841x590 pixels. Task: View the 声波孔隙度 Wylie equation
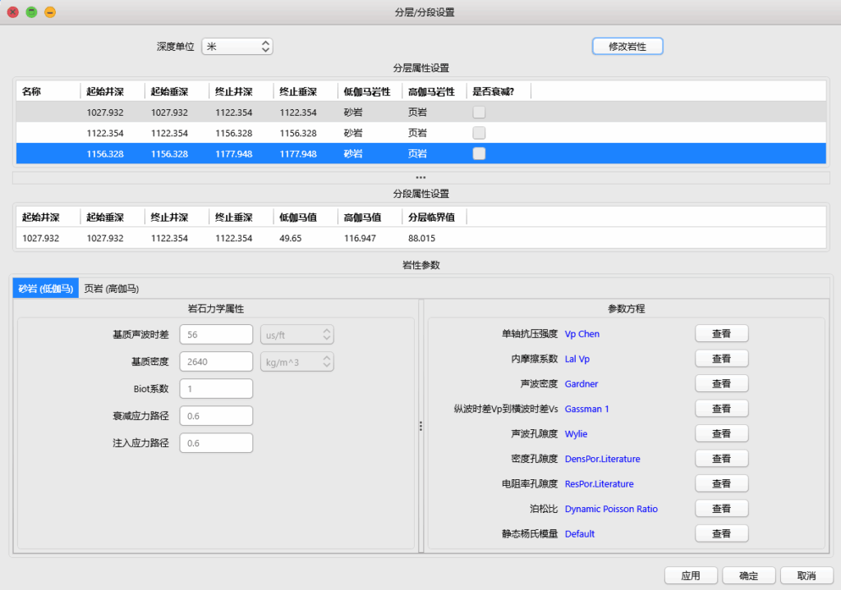[x=721, y=433]
